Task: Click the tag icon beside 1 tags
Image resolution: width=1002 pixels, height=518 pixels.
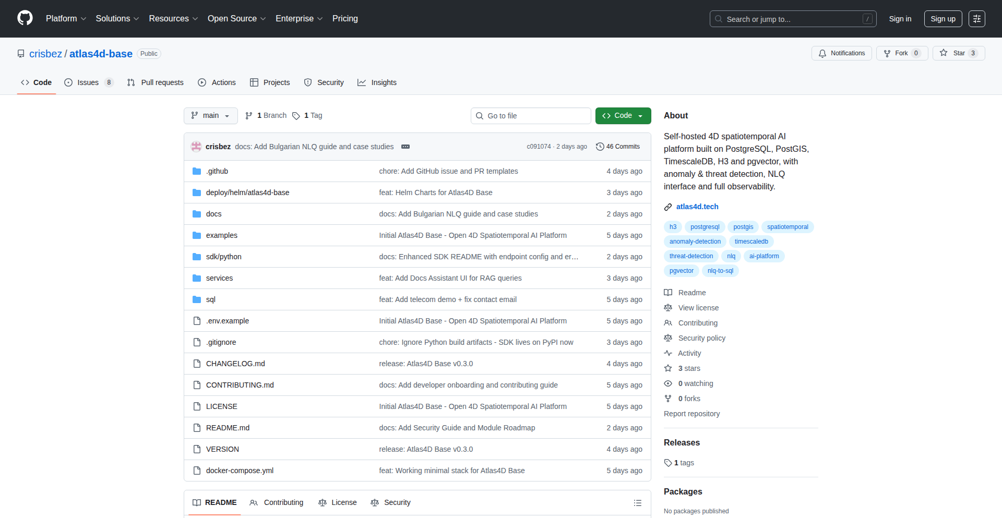Action: pyautogui.click(x=668, y=463)
